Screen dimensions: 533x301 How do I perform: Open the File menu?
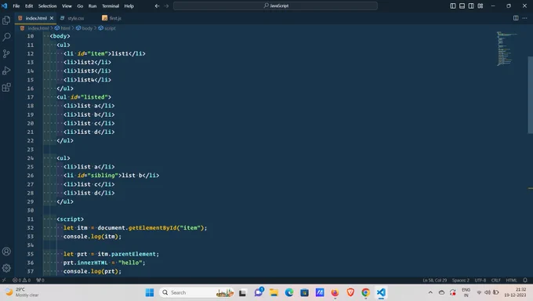pos(16,5)
